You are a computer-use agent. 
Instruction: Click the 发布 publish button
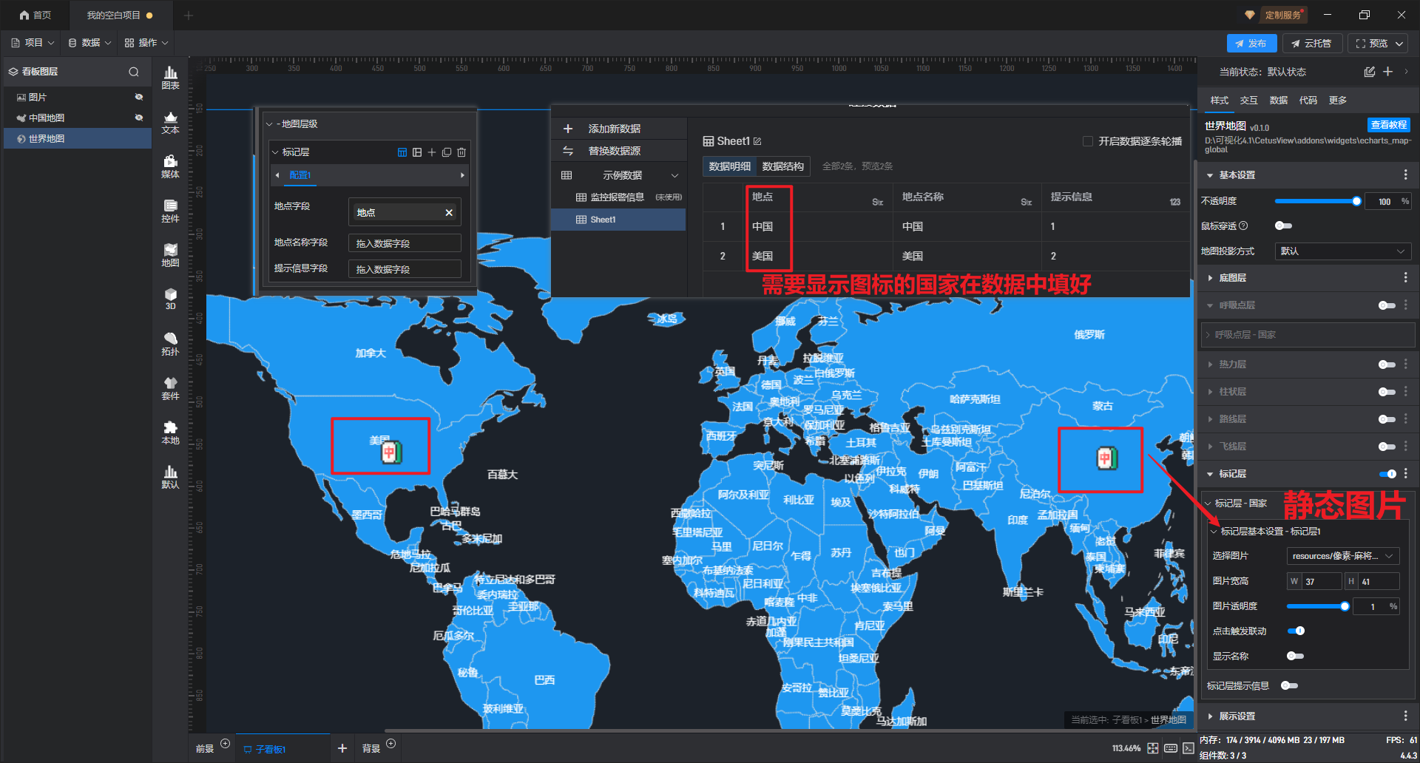(1251, 44)
